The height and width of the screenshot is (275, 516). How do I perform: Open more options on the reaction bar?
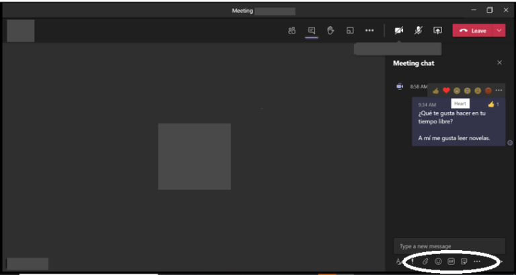coord(499,91)
